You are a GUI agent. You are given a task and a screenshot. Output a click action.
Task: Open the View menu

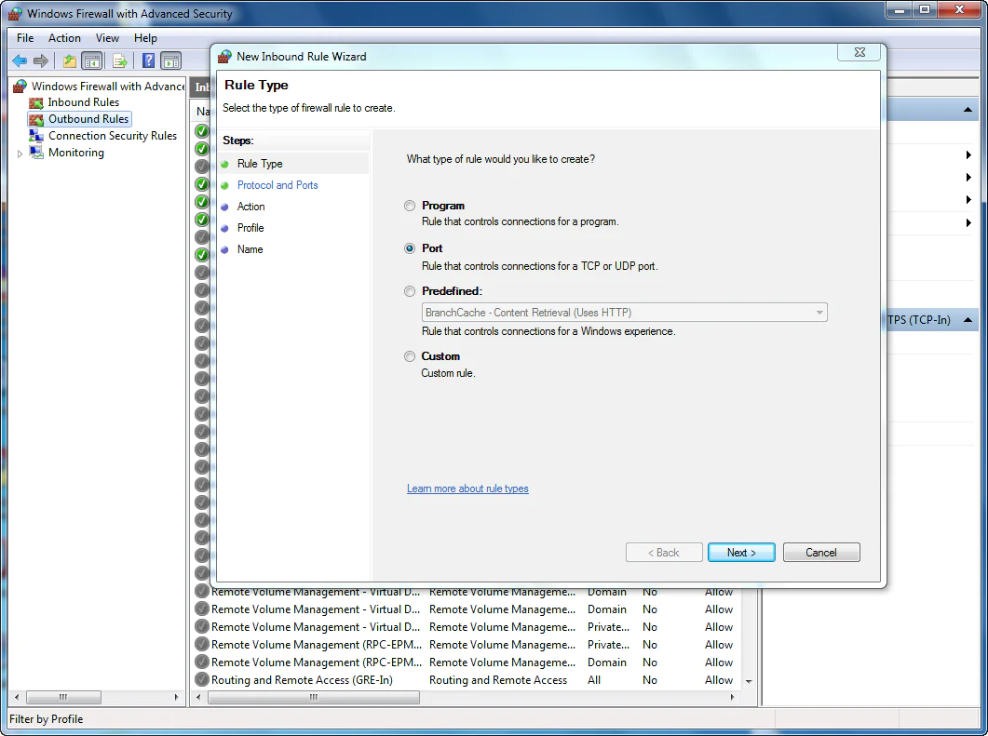(x=107, y=38)
